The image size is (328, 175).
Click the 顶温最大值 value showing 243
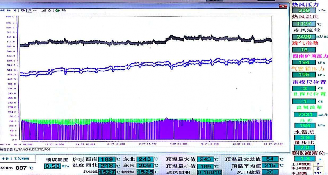pyautogui.click(x=205, y=159)
